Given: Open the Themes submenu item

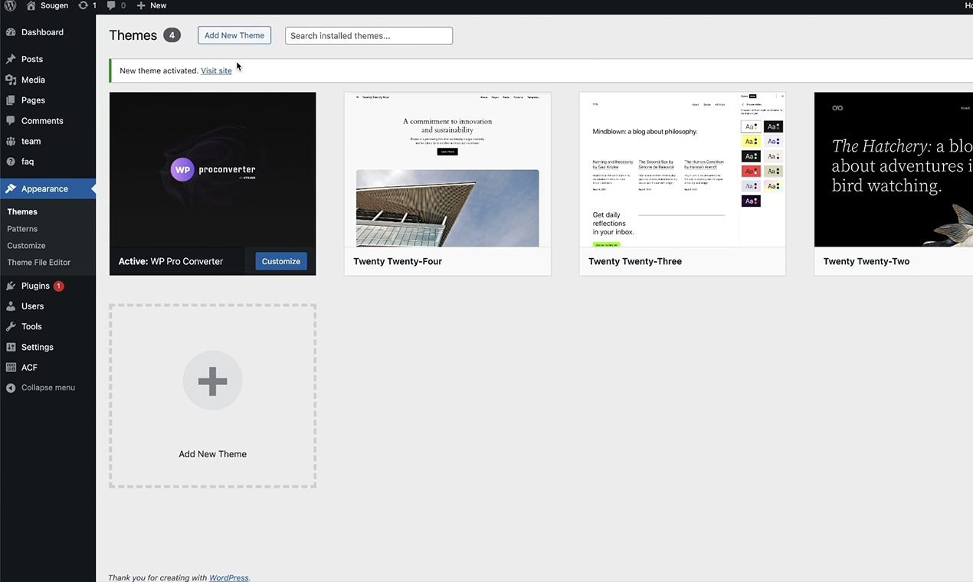Looking at the screenshot, I should tap(22, 211).
